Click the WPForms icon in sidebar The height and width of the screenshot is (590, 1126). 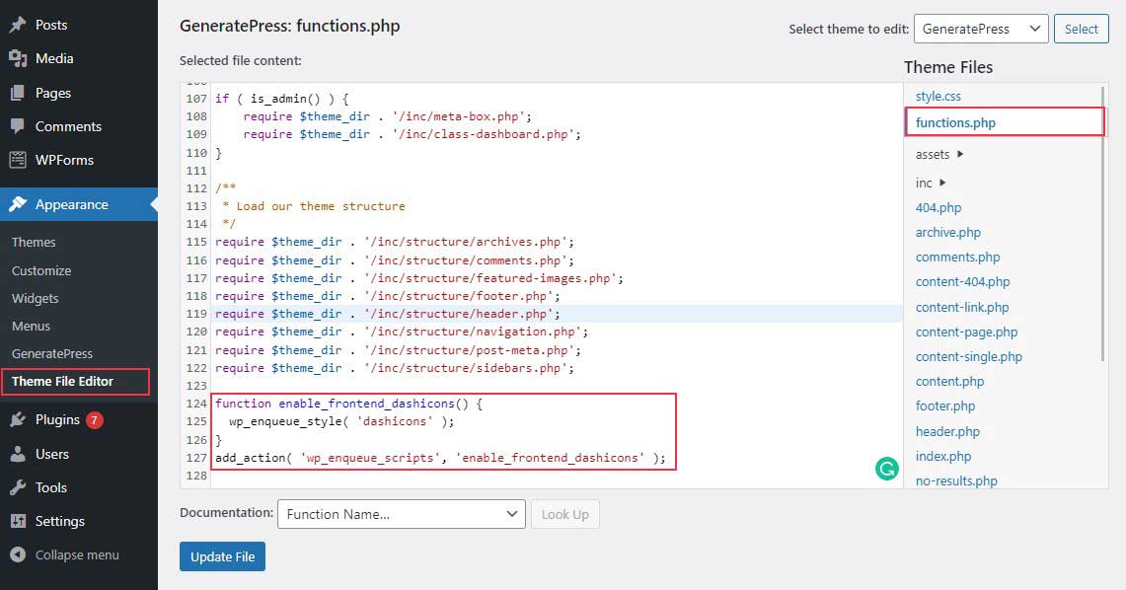point(18,160)
